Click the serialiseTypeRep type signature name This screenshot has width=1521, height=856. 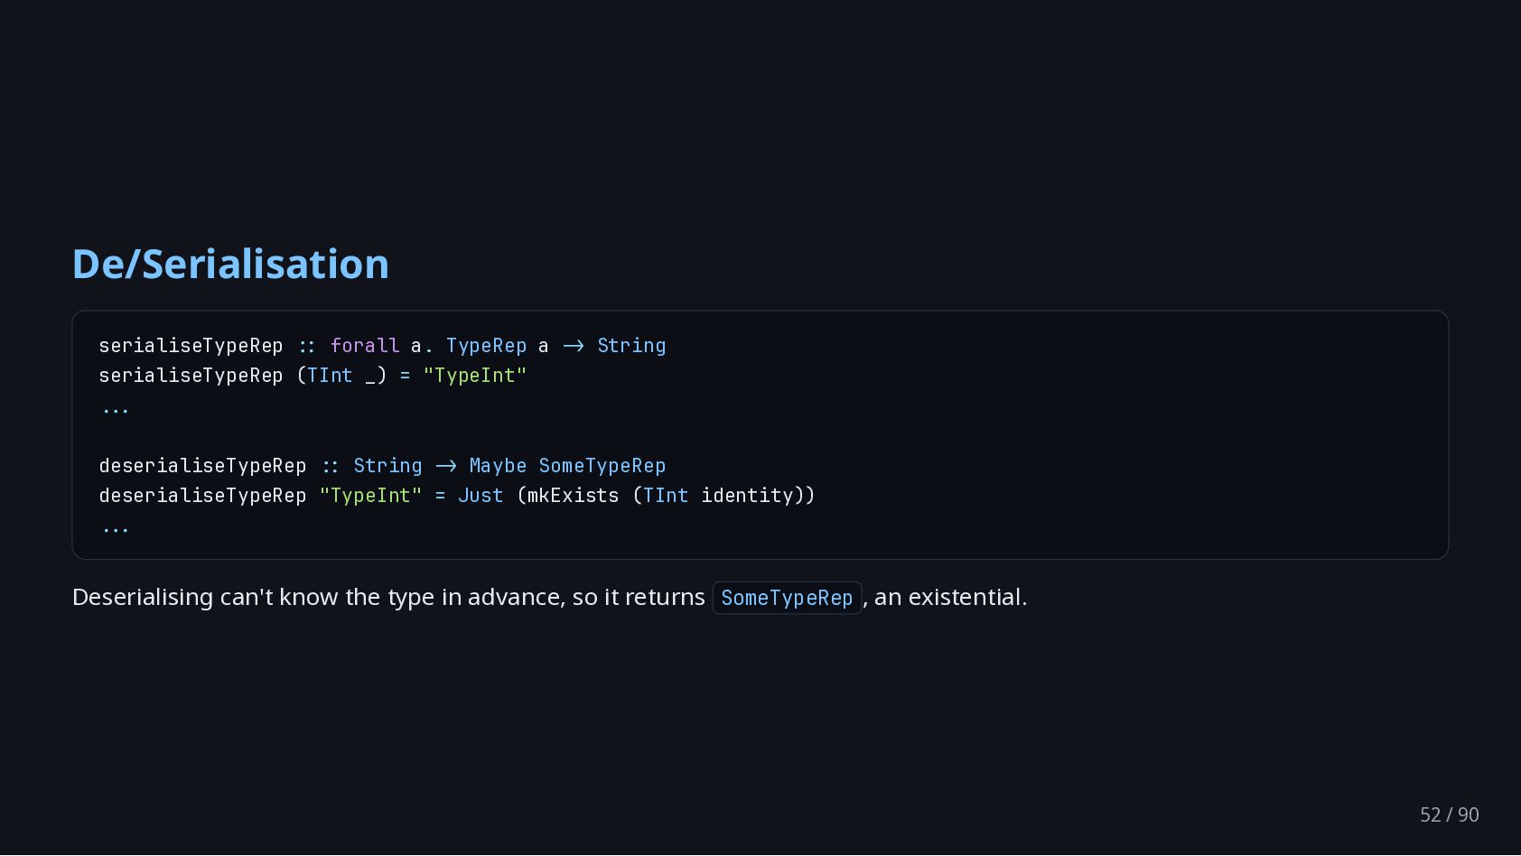(x=191, y=346)
